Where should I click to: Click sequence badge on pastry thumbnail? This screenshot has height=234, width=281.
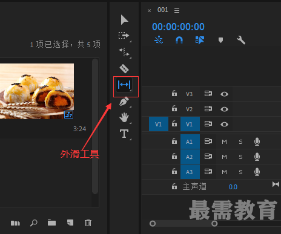tap(68, 114)
